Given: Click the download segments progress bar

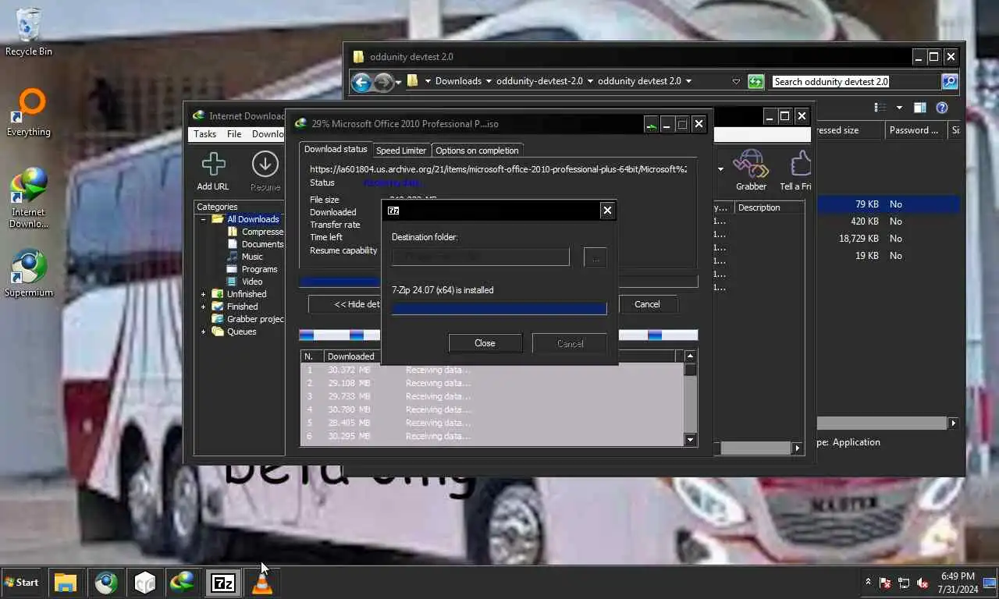Looking at the screenshot, I should click(498, 335).
